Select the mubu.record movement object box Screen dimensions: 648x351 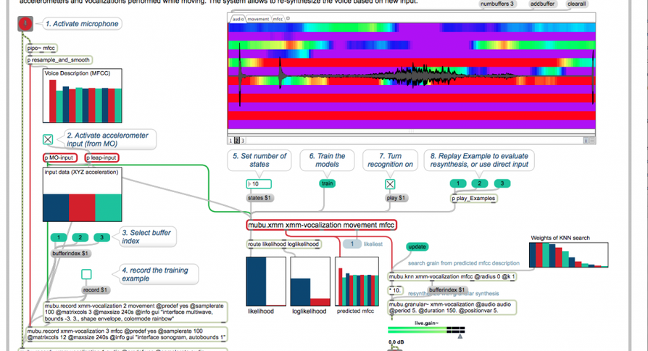(x=135, y=312)
